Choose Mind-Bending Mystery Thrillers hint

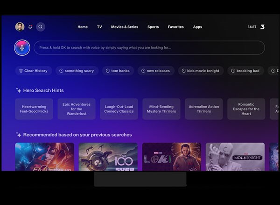161,109
